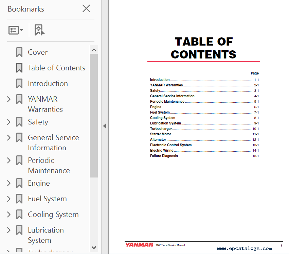Click the bookmark icon beside Cooling System
Viewport: 289px width, 254px height.
pyautogui.click(x=19, y=215)
